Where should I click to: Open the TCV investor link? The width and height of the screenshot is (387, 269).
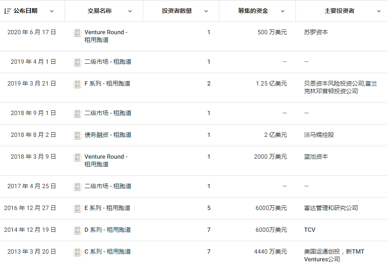(x=310, y=230)
